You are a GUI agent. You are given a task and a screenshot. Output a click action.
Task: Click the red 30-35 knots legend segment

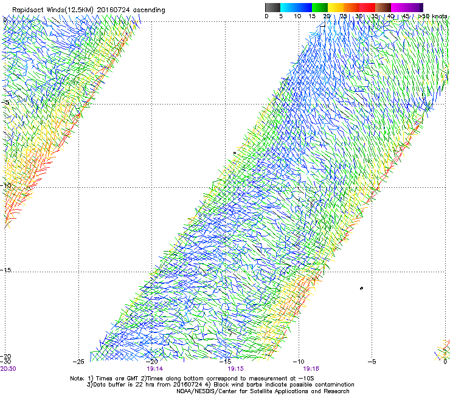367,7
